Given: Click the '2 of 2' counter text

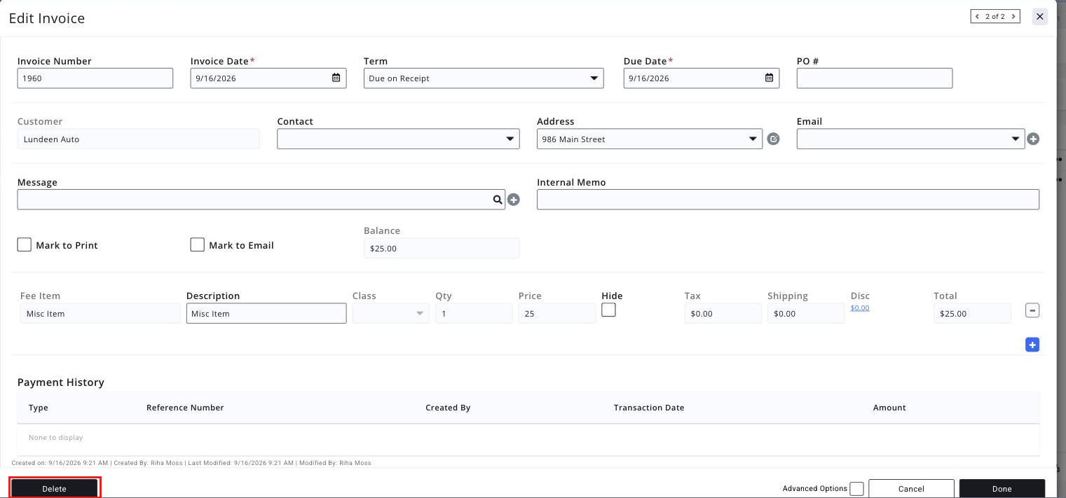Looking at the screenshot, I should point(995,16).
